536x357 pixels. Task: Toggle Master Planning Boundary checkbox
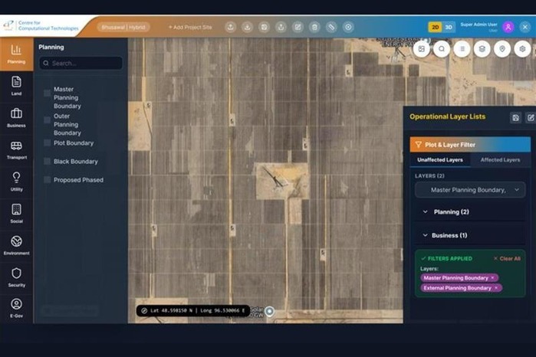48,93
